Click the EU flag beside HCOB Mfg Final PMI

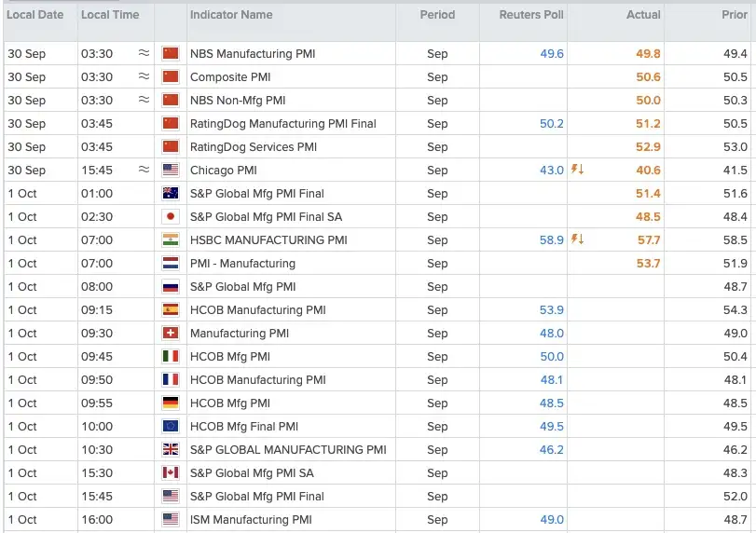click(x=171, y=426)
